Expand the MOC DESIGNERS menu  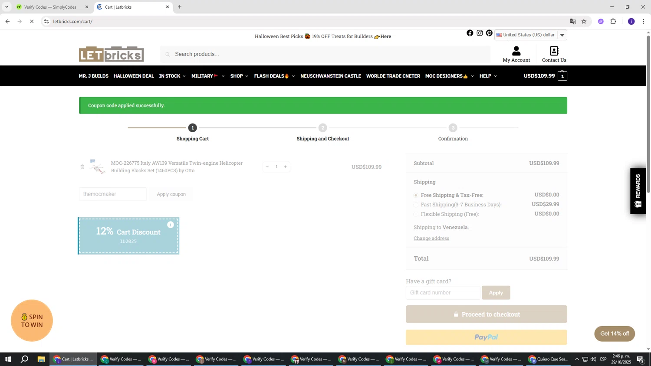pos(450,76)
